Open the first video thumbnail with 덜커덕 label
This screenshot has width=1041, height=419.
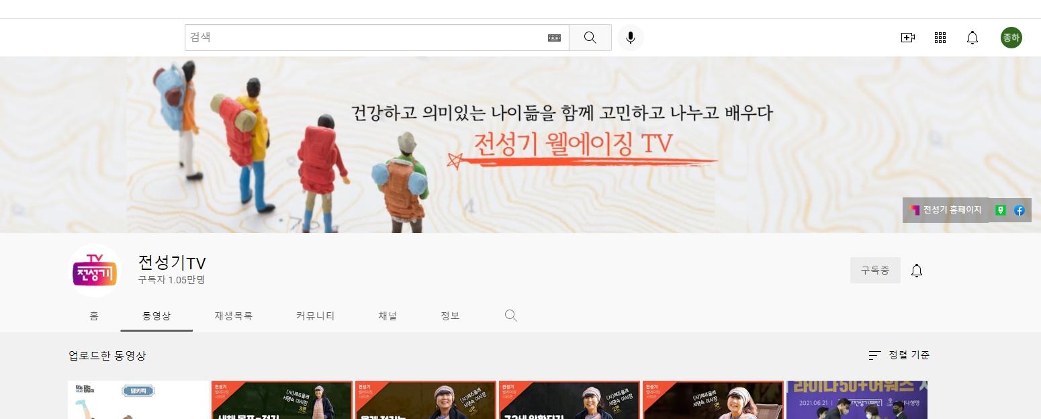click(x=138, y=400)
